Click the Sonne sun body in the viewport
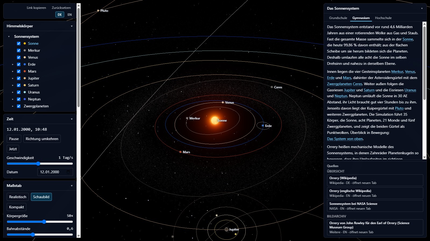 pos(215,120)
